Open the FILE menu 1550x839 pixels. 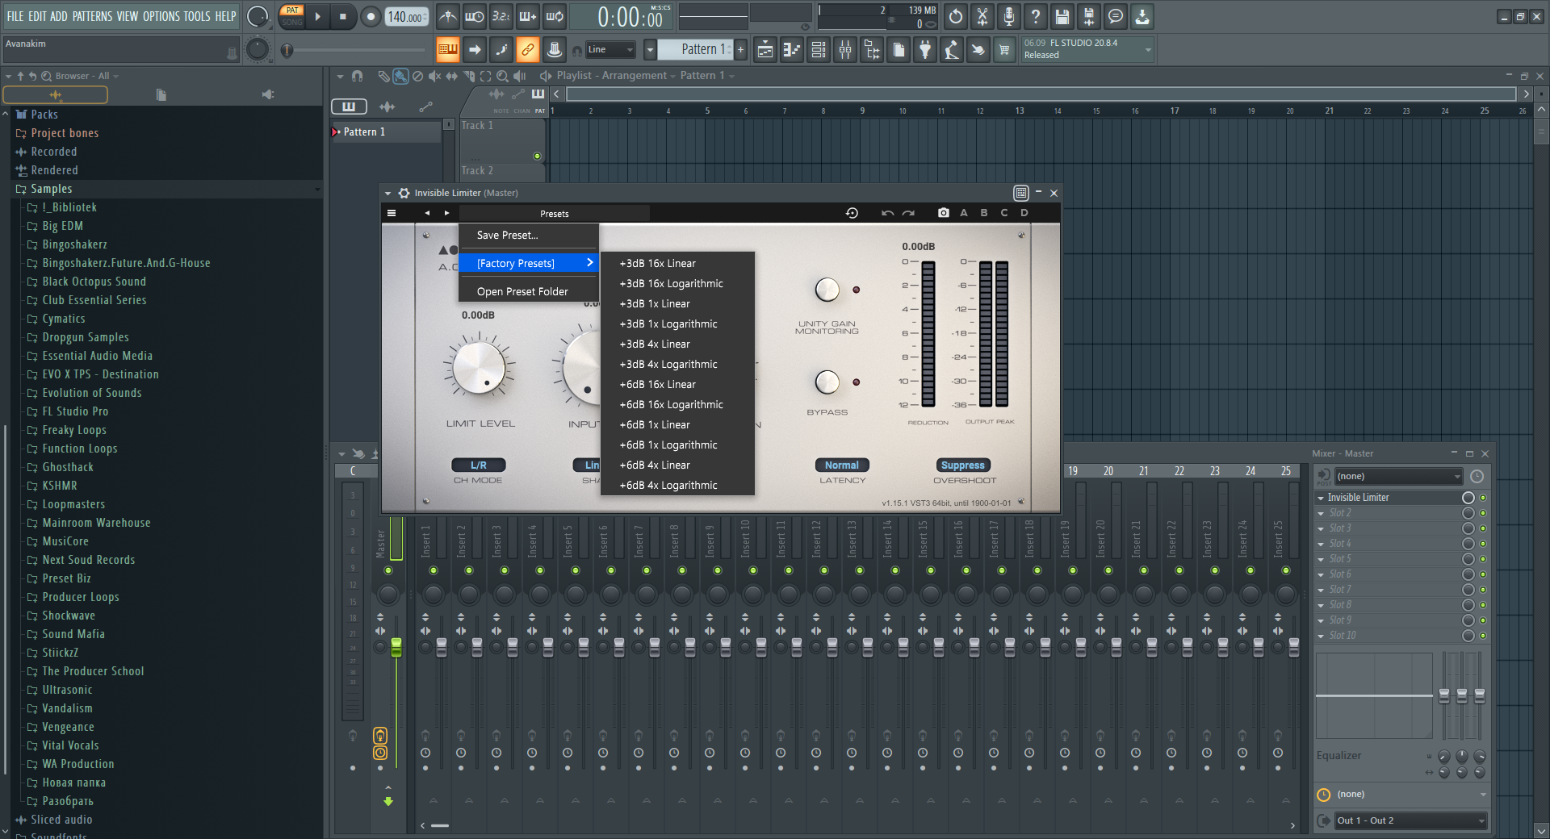pos(15,16)
